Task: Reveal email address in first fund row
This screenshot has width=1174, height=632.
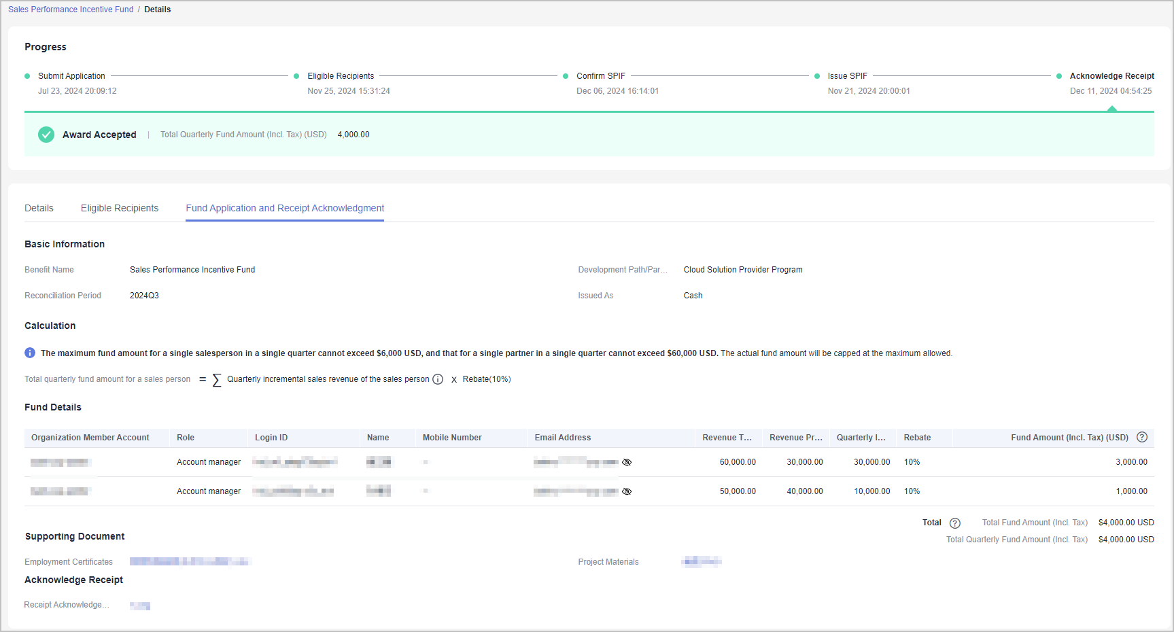Action: click(627, 462)
